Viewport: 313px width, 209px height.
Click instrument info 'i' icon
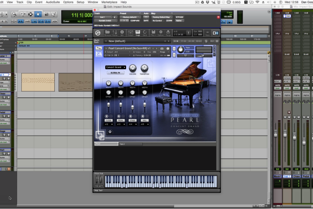pyautogui.click(x=168, y=48)
